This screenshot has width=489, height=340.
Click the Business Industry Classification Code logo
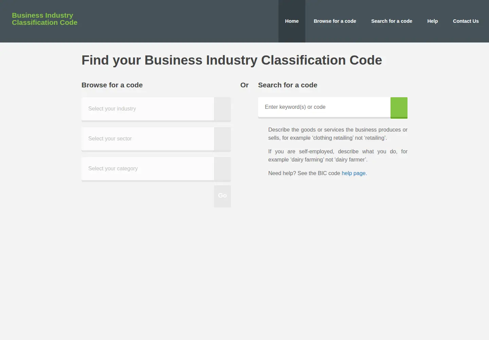click(x=44, y=19)
